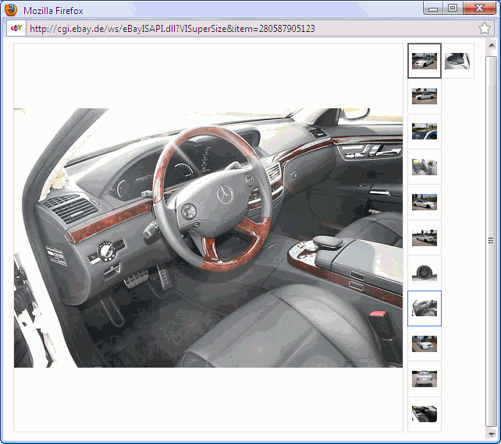Close the Mozilla Firefox window
This screenshot has height=444, width=501.
pyautogui.click(x=477, y=9)
